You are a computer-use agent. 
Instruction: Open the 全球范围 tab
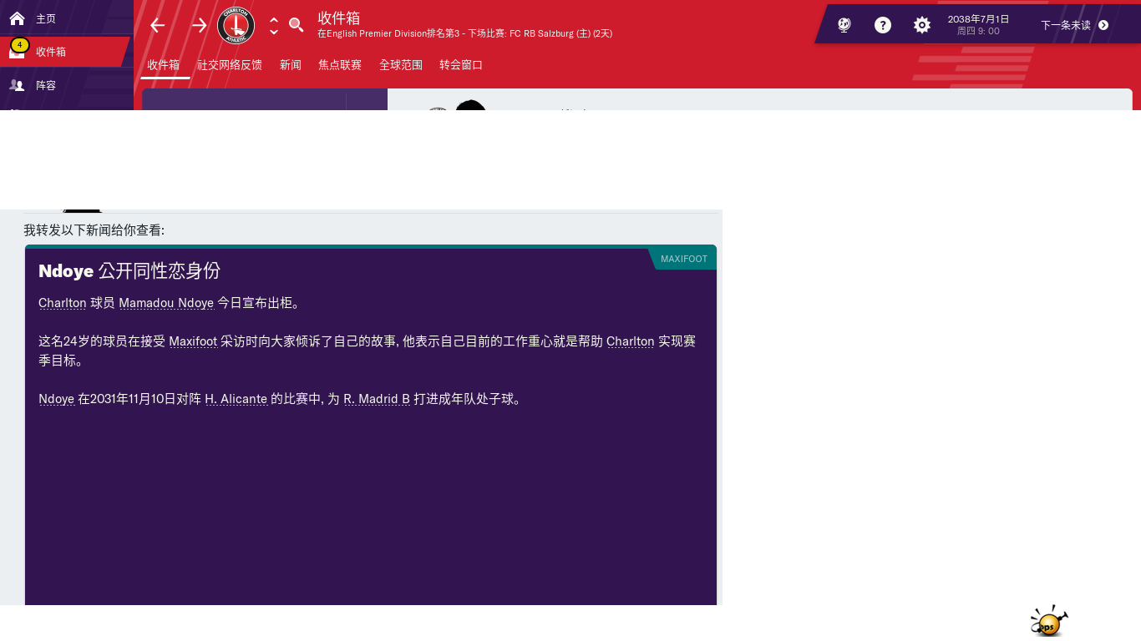pos(401,65)
